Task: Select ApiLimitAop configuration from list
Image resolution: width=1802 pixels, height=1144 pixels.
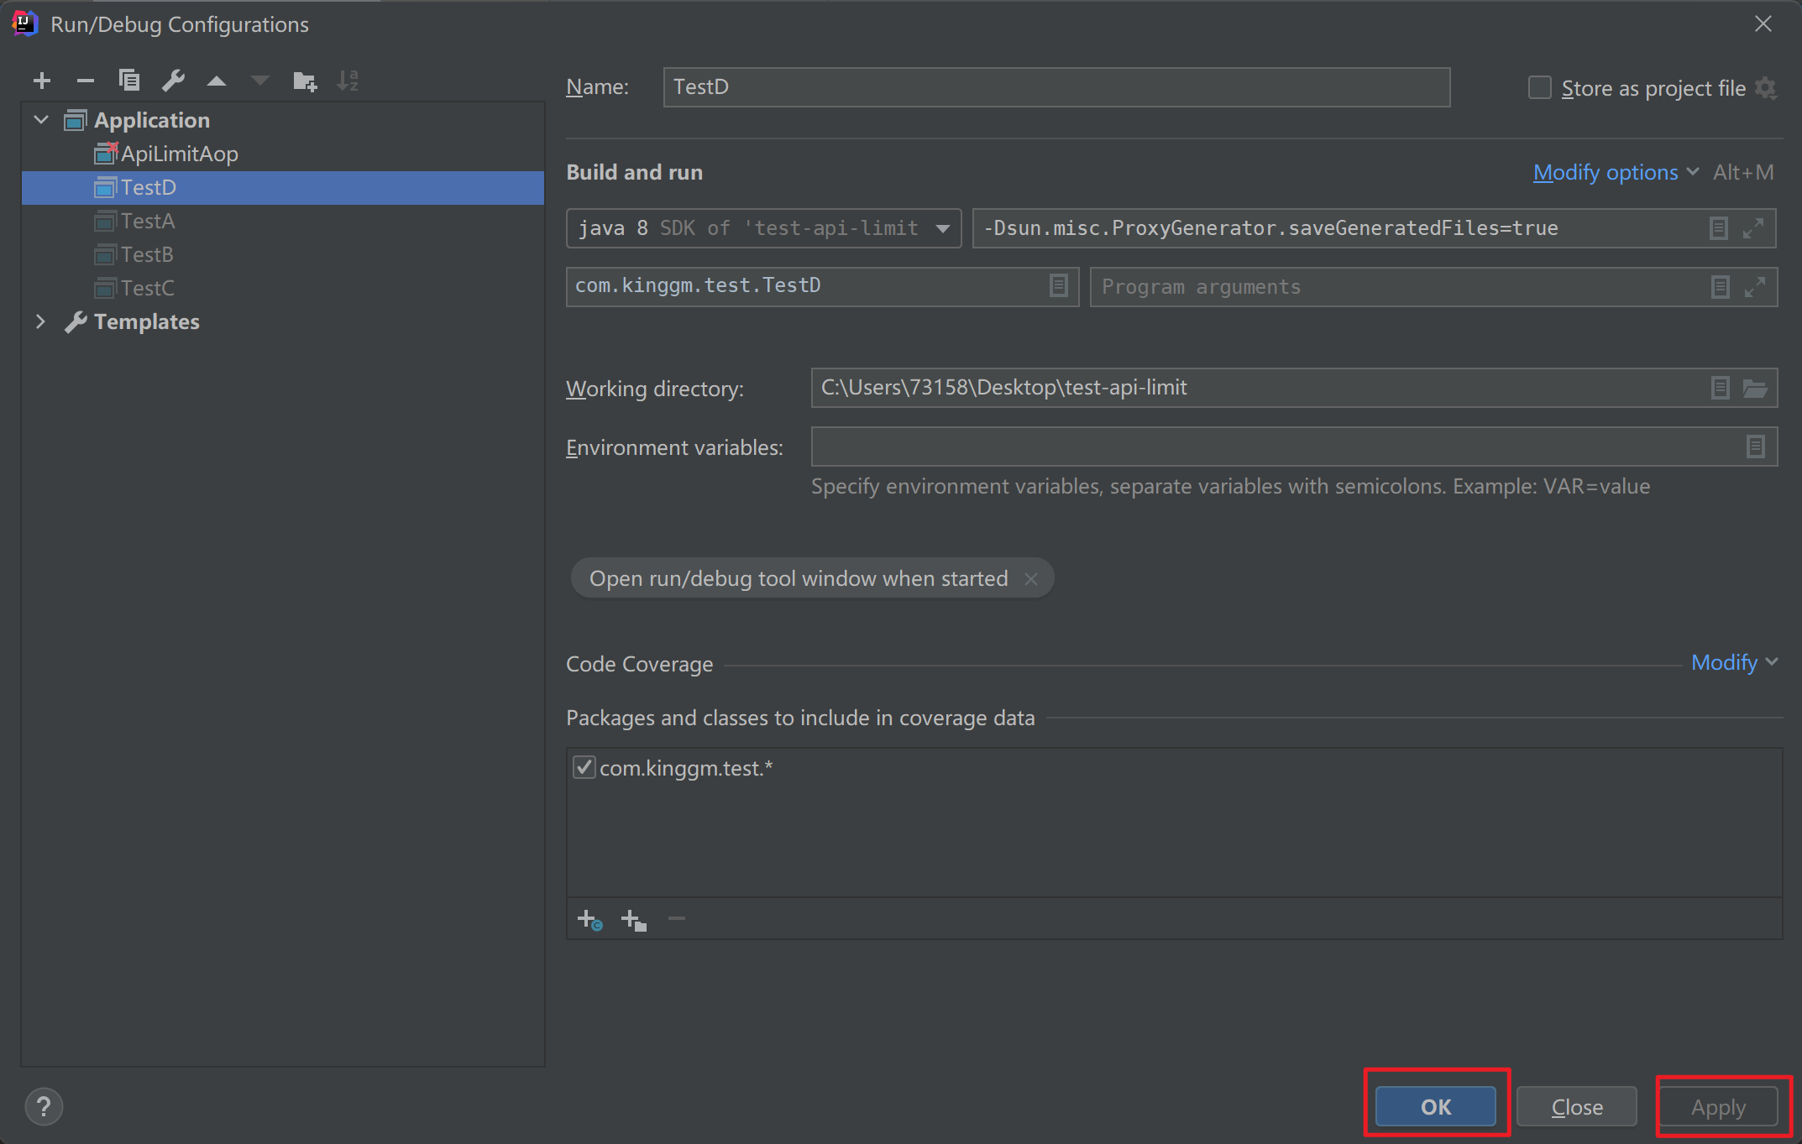Action: click(x=182, y=153)
